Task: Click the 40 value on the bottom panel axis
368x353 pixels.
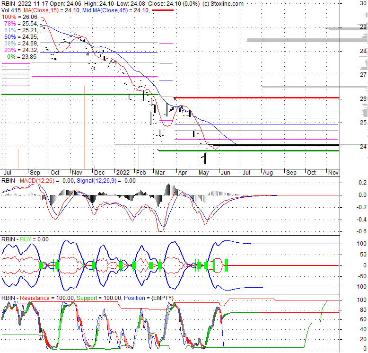Action: coord(363,329)
